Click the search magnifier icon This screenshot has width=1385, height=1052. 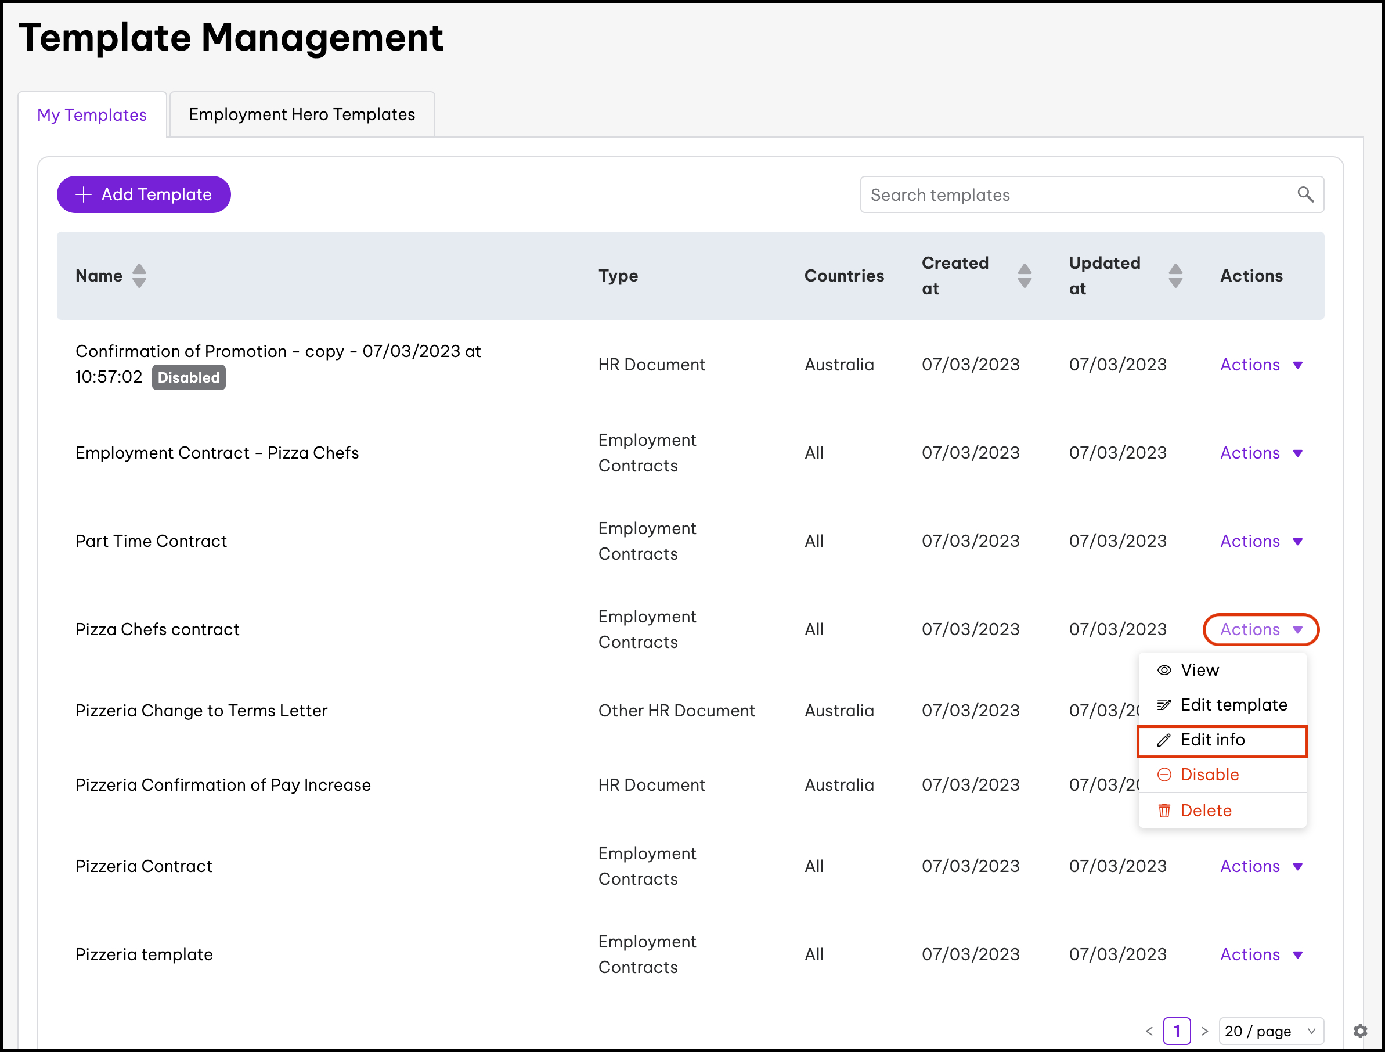tap(1305, 194)
